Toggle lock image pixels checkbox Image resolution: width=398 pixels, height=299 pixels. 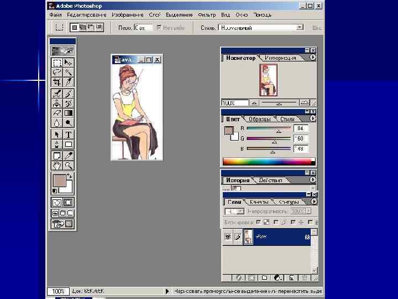(x=276, y=222)
